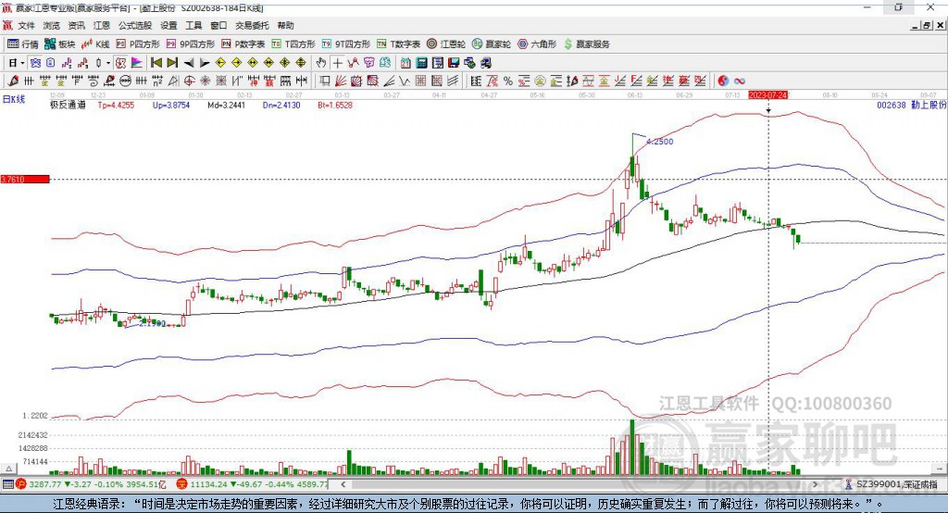This screenshot has height=513, width=948.
Task: Click the 极反通道 indicator label
Action: tap(68, 105)
